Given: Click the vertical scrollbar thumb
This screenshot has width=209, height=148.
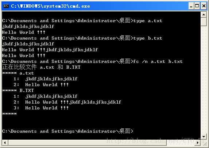Looking at the screenshot, I should [204, 22].
